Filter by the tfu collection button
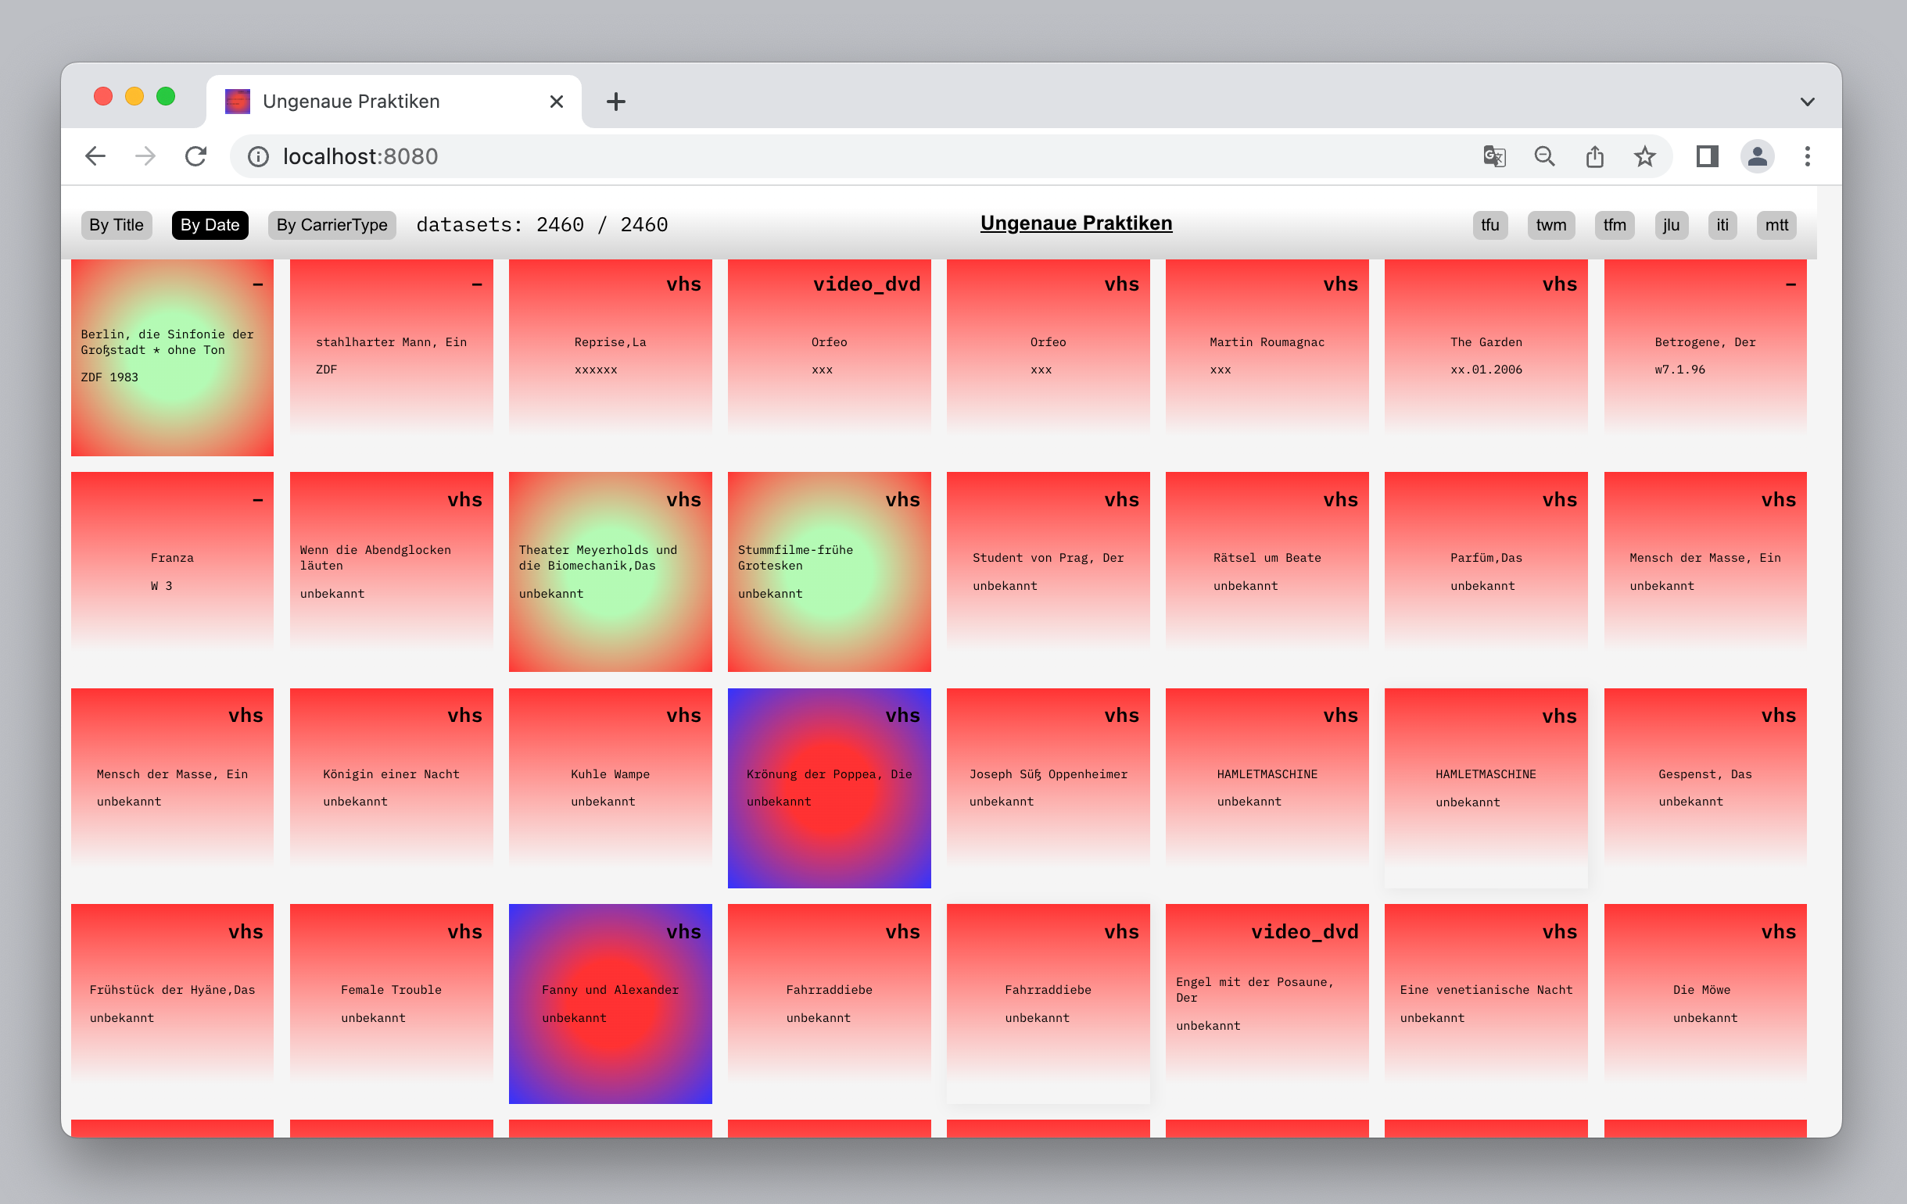The width and height of the screenshot is (1907, 1204). pyautogui.click(x=1489, y=225)
